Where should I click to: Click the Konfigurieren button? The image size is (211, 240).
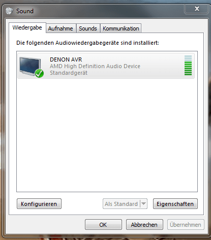point(39,204)
